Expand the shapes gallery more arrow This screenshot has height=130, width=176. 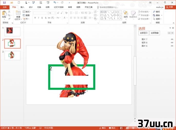click(121, 19)
